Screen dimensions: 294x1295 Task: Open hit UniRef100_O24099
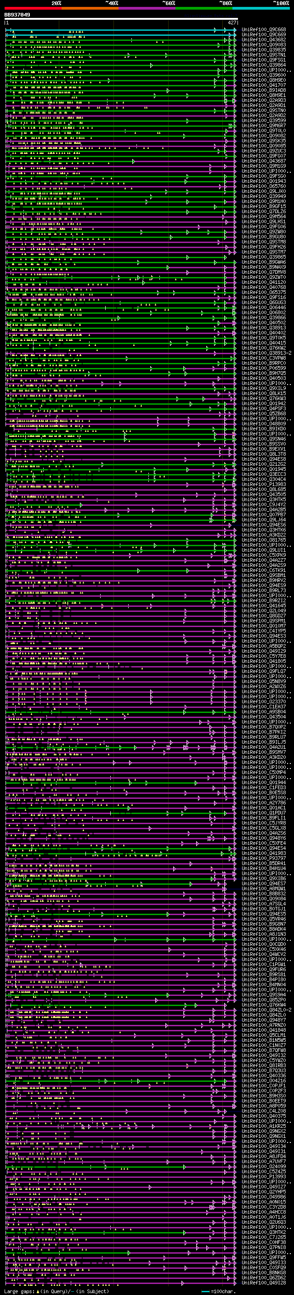(263, 1166)
